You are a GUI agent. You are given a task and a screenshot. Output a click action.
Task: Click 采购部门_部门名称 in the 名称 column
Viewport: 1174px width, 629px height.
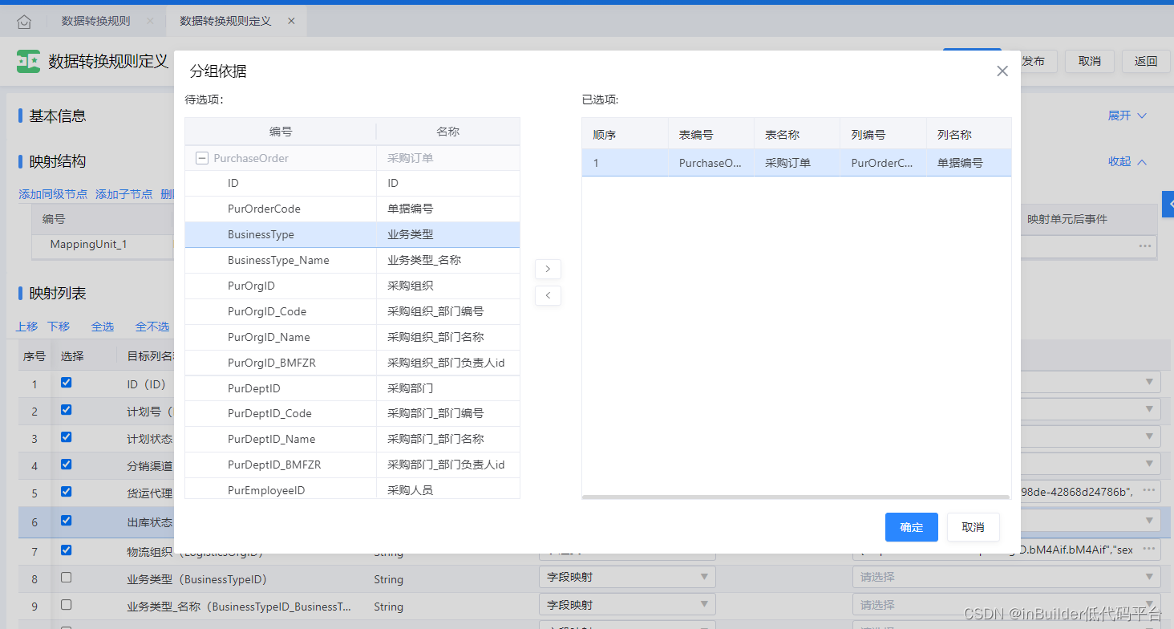click(435, 439)
